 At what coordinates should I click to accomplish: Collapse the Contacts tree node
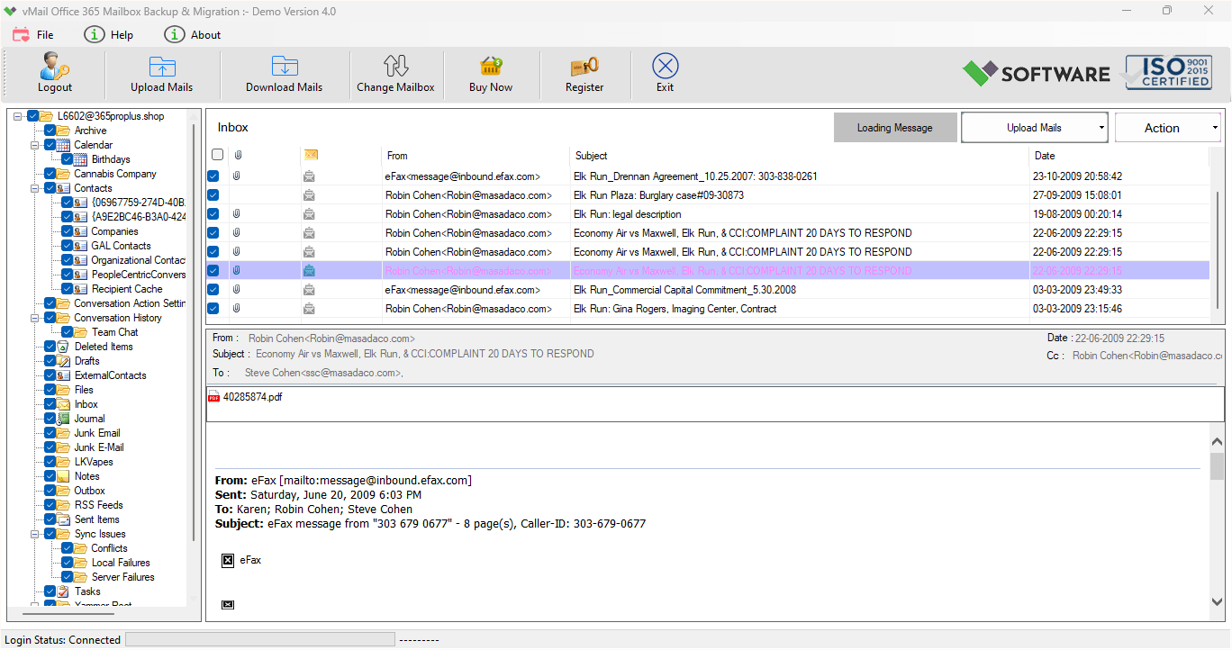coord(36,188)
